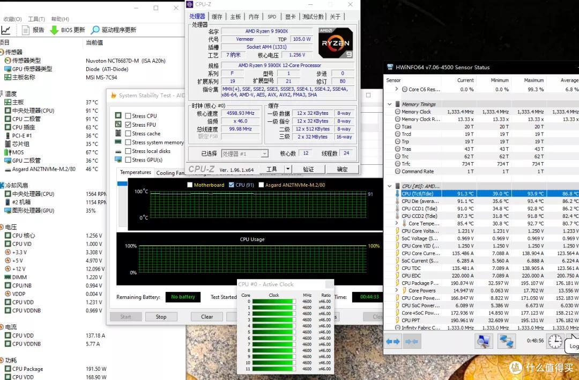Toggle CPU (91) graph checkbox
This screenshot has height=380, width=579.
click(231, 185)
